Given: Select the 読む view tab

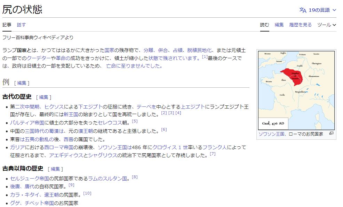Looking at the screenshot, I should [x=265, y=25].
